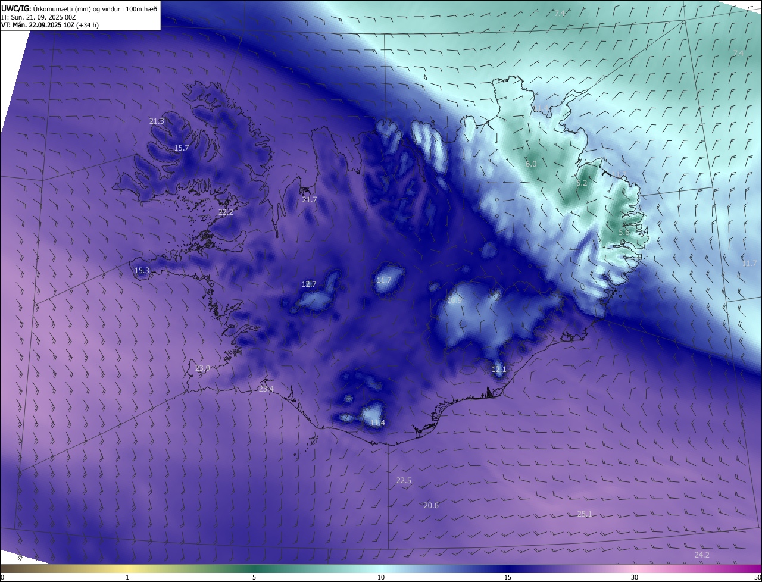Click the 23.4 map value
The width and height of the screenshot is (762, 582).
[266, 389]
